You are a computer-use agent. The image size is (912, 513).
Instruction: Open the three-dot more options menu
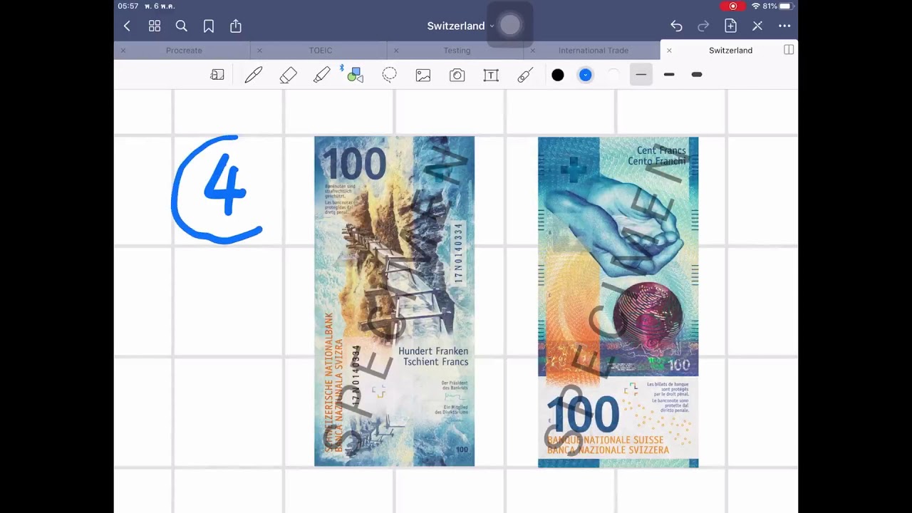(784, 26)
